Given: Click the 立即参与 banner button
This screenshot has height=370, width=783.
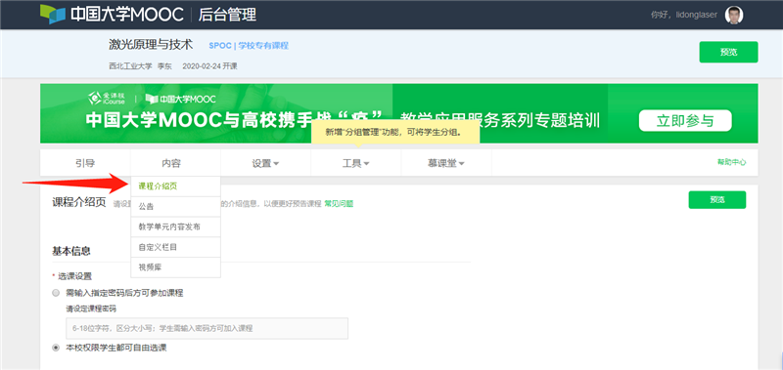Looking at the screenshot, I should tap(685, 121).
